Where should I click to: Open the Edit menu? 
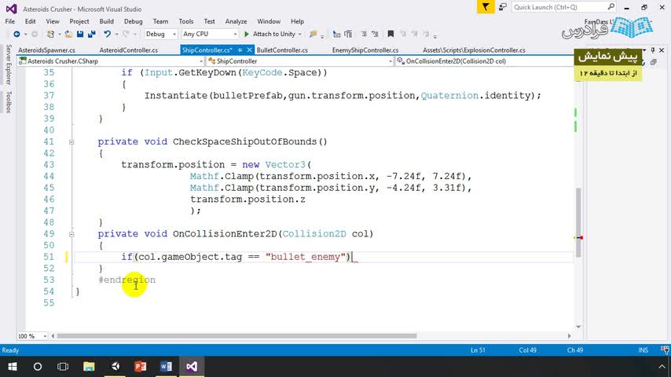(x=30, y=21)
